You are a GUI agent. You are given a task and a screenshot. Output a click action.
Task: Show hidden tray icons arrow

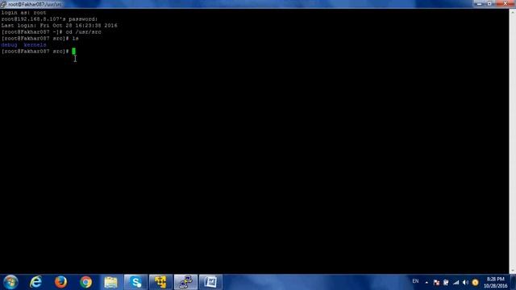(427, 283)
